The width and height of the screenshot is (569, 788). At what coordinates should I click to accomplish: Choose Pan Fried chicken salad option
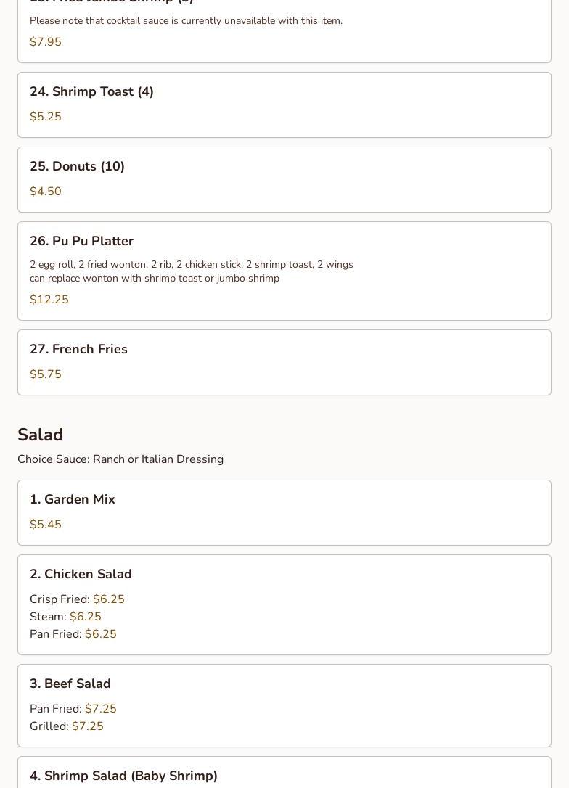coord(73,634)
